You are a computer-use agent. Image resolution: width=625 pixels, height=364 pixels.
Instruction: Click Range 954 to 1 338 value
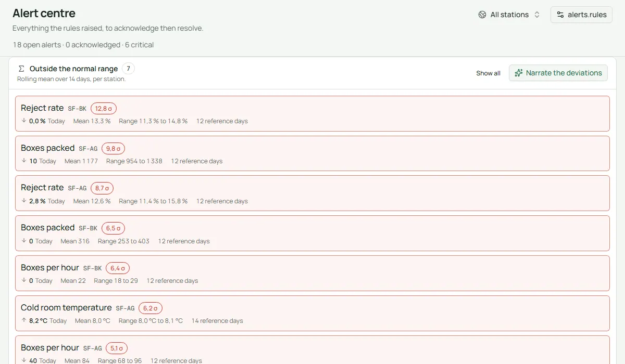(x=134, y=161)
